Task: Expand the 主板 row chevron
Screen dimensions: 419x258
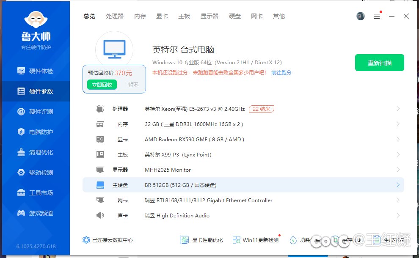Action: tap(398, 154)
